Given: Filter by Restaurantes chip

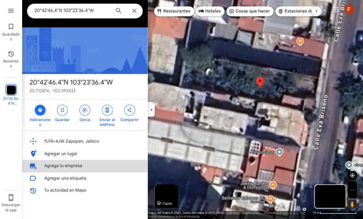Looking at the screenshot, I should point(174,11).
